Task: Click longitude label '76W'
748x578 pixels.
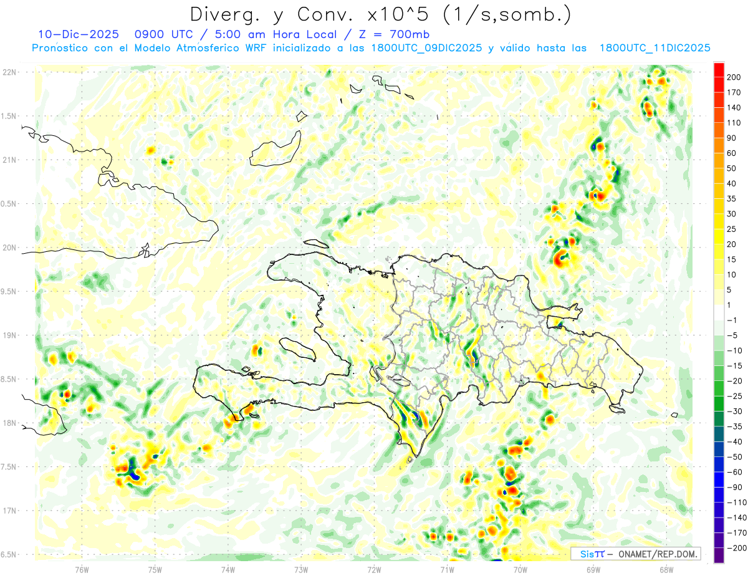Action: 82,569
